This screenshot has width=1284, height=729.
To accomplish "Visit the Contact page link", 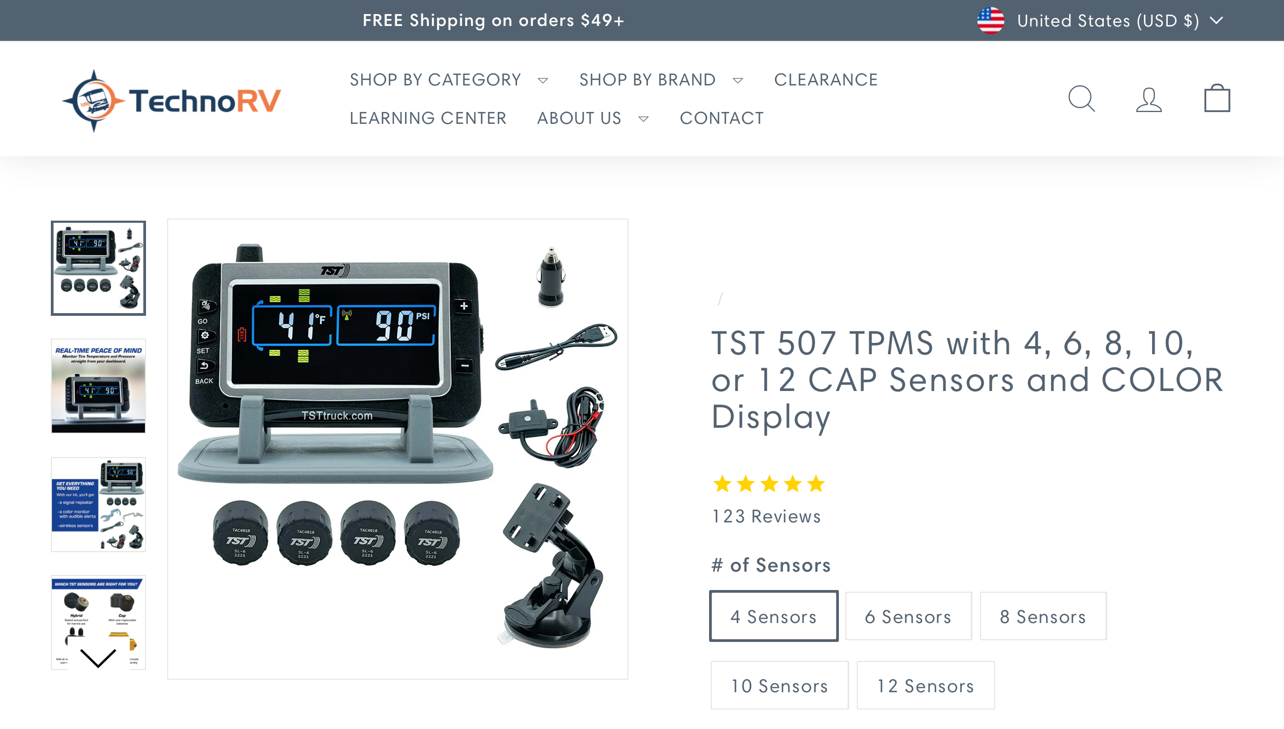I will (722, 118).
